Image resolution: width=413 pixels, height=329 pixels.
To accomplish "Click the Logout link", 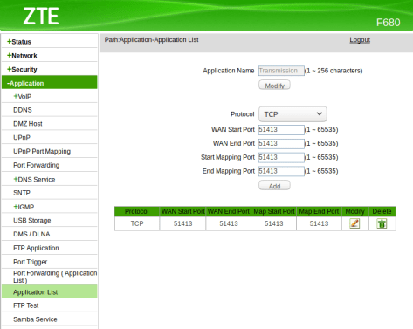I will tap(360, 40).
